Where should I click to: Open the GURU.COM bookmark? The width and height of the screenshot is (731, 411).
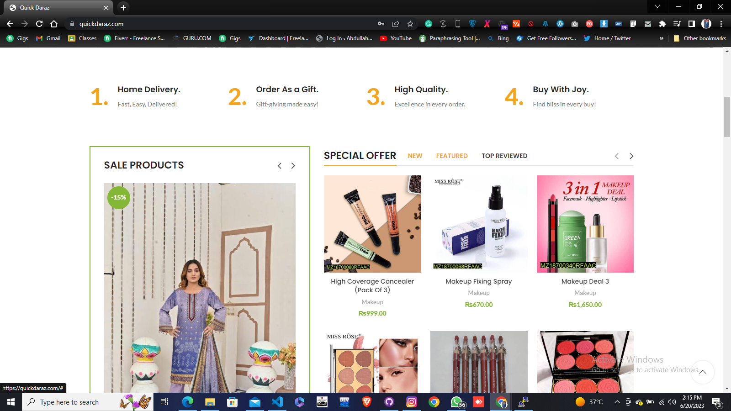(192, 38)
